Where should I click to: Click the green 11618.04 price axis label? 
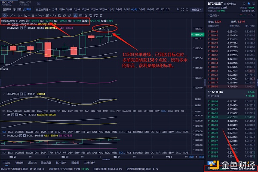[x=198, y=35]
